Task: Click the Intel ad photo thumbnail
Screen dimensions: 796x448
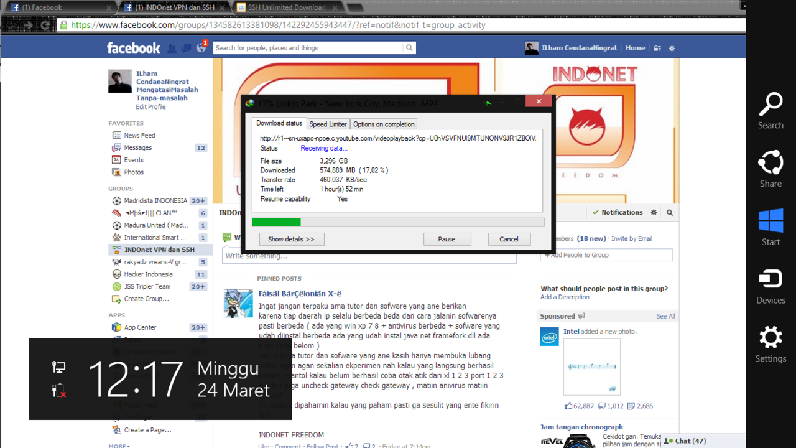Action: pyautogui.click(x=592, y=366)
